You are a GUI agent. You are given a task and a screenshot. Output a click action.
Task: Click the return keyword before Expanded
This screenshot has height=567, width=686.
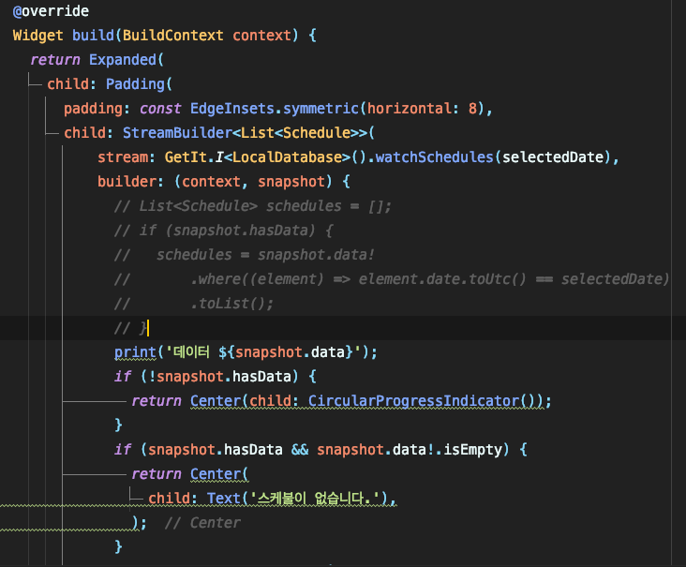[x=55, y=60]
